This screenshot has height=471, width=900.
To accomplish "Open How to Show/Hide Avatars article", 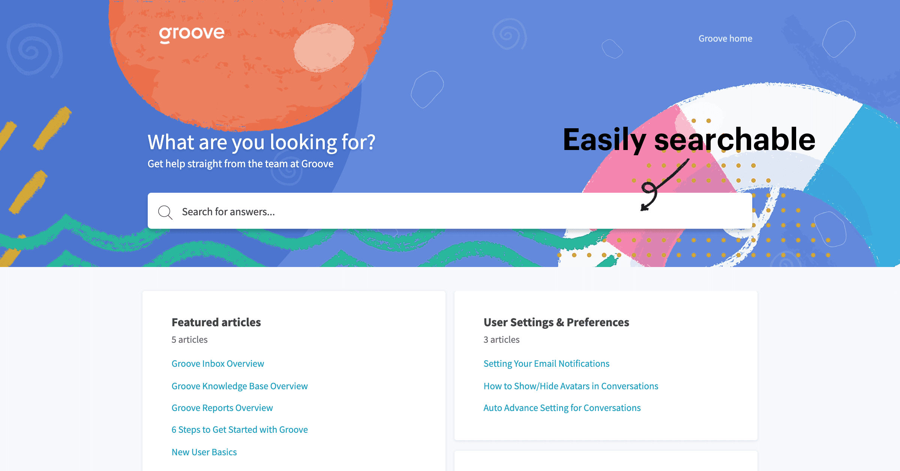I will tap(570, 386).
